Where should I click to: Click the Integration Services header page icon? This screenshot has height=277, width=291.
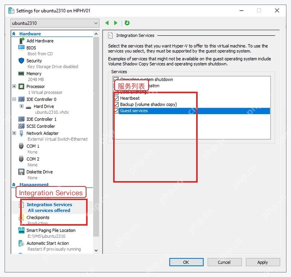pyautogui.click(x=110, y=35)
